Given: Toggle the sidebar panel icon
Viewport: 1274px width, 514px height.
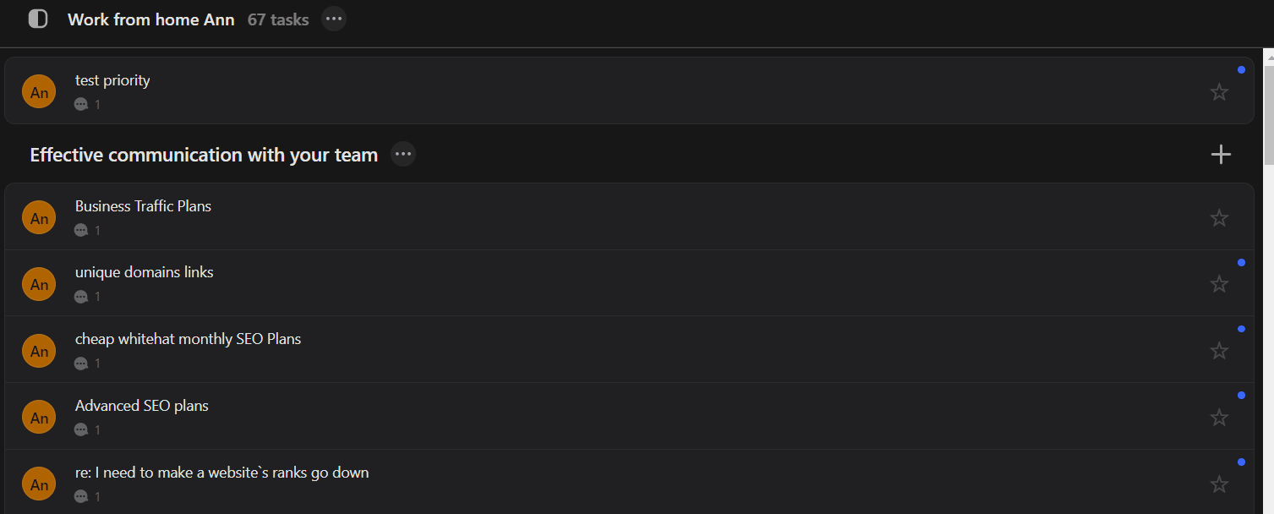Looking at the screenshot, I should [38, 19].
